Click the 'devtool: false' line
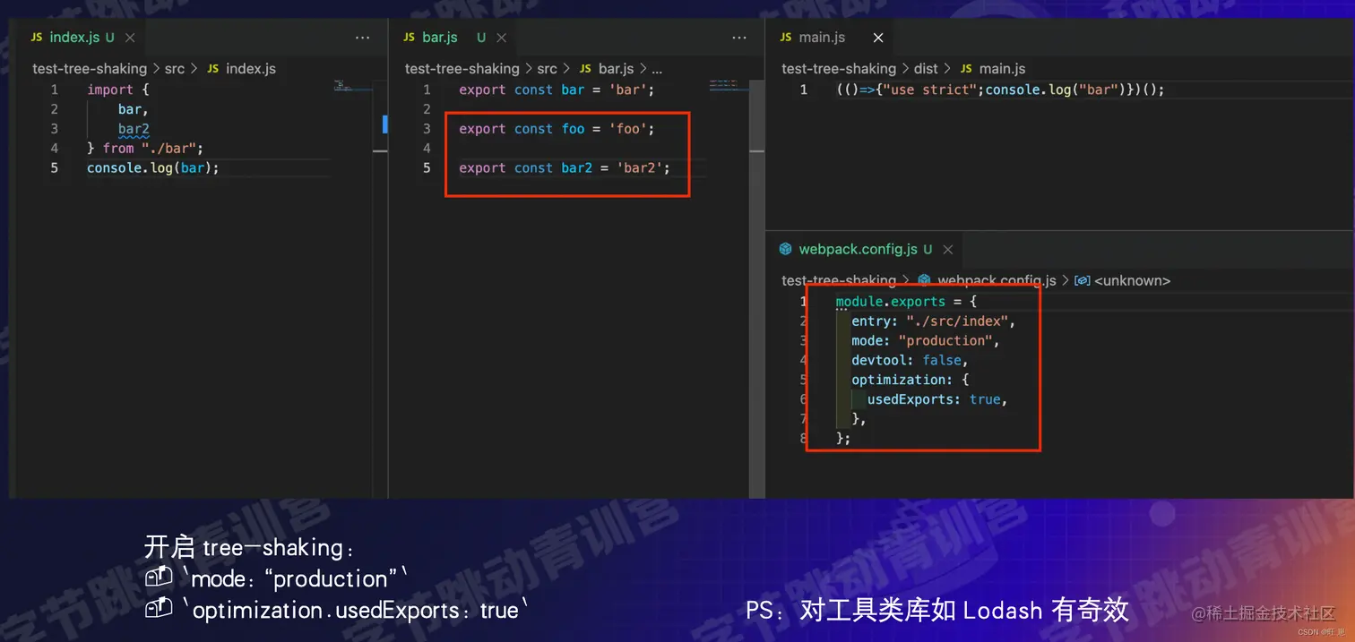Viewport: 1355px width, 642px height. click(x=911, y=361)
